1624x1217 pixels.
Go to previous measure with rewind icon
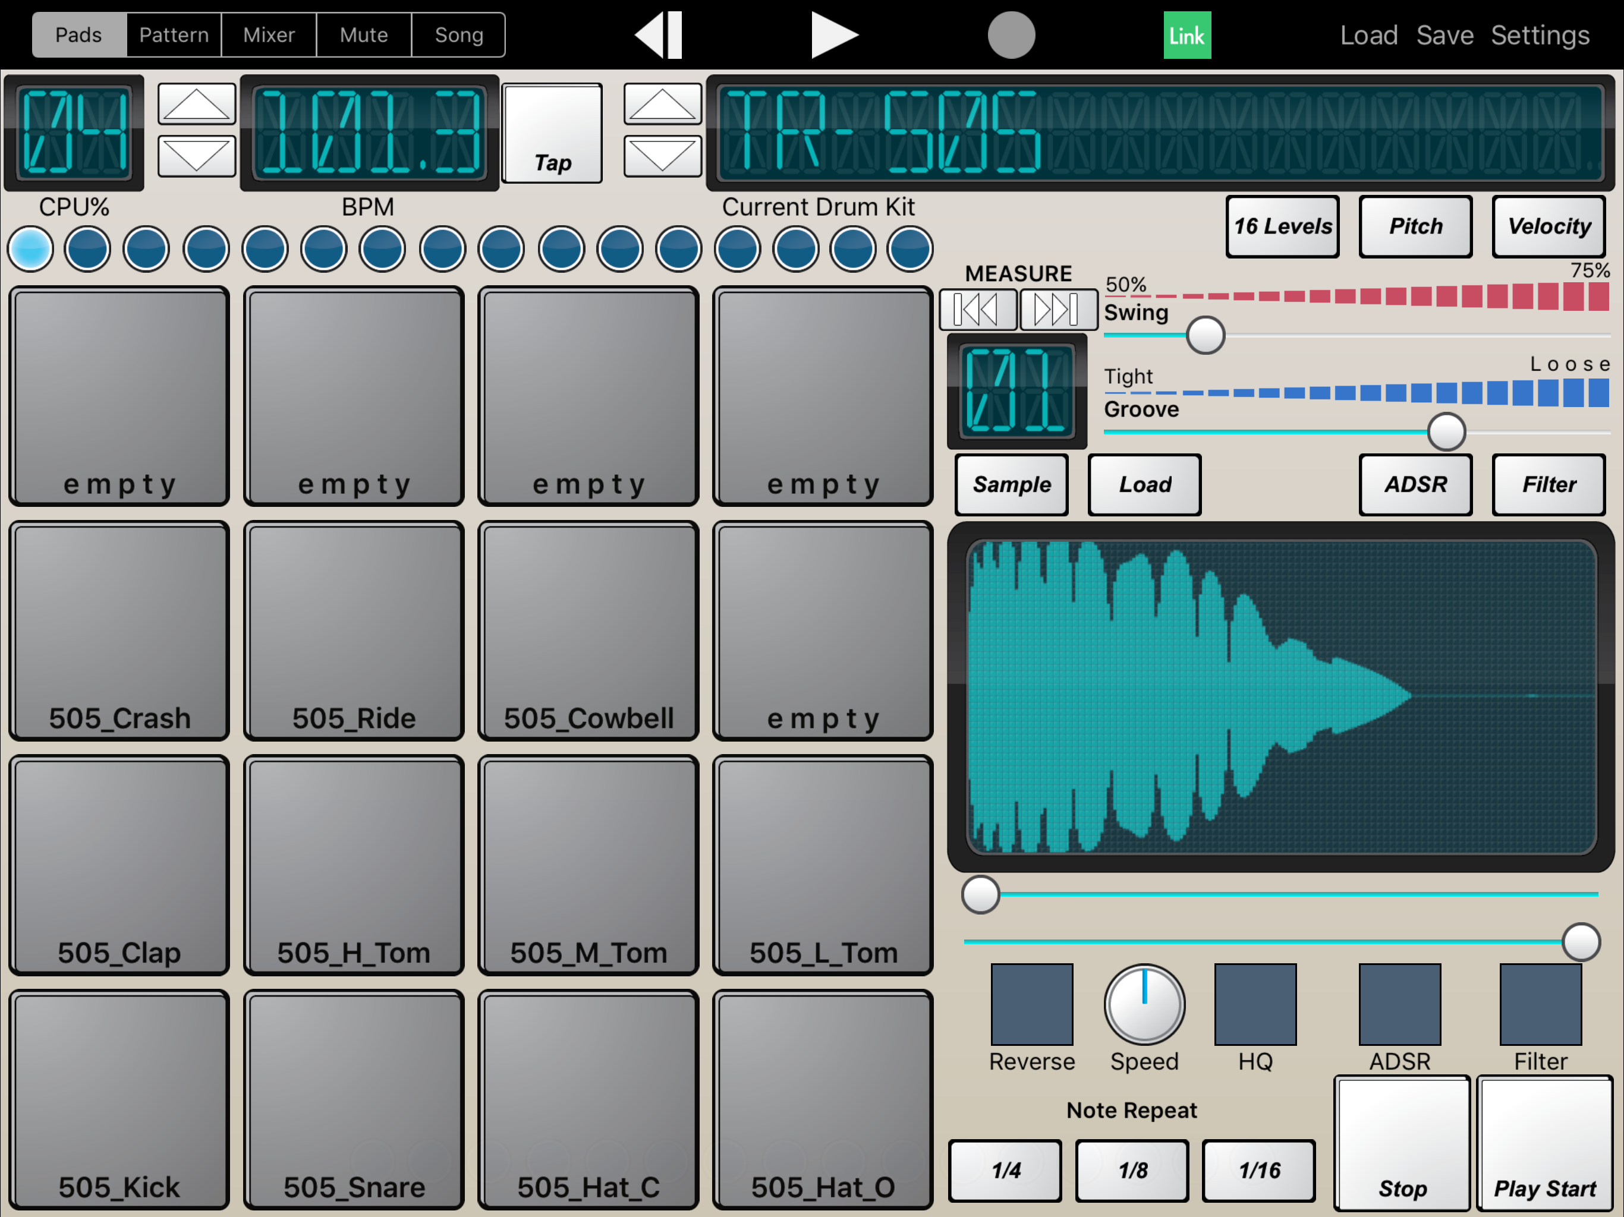(x=978, y=309)
